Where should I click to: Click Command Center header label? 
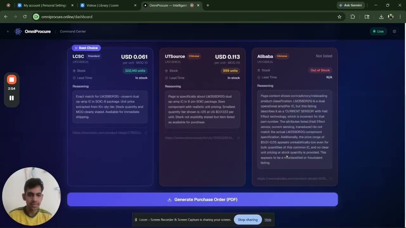point(73,31)
